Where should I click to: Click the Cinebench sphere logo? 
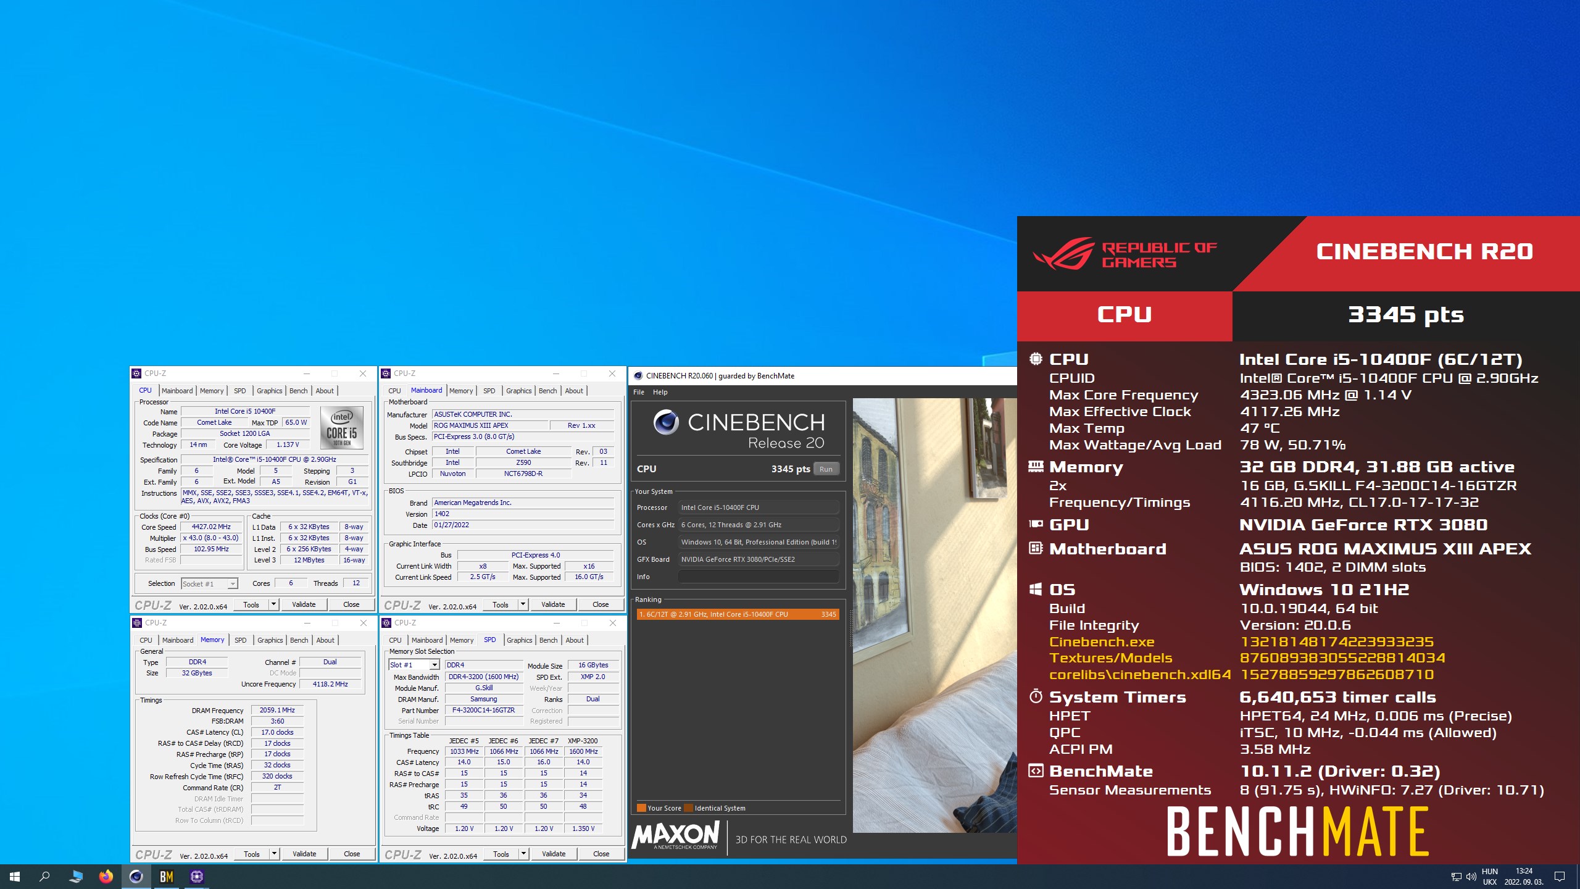pyautogui.click(x=666, y=422)
